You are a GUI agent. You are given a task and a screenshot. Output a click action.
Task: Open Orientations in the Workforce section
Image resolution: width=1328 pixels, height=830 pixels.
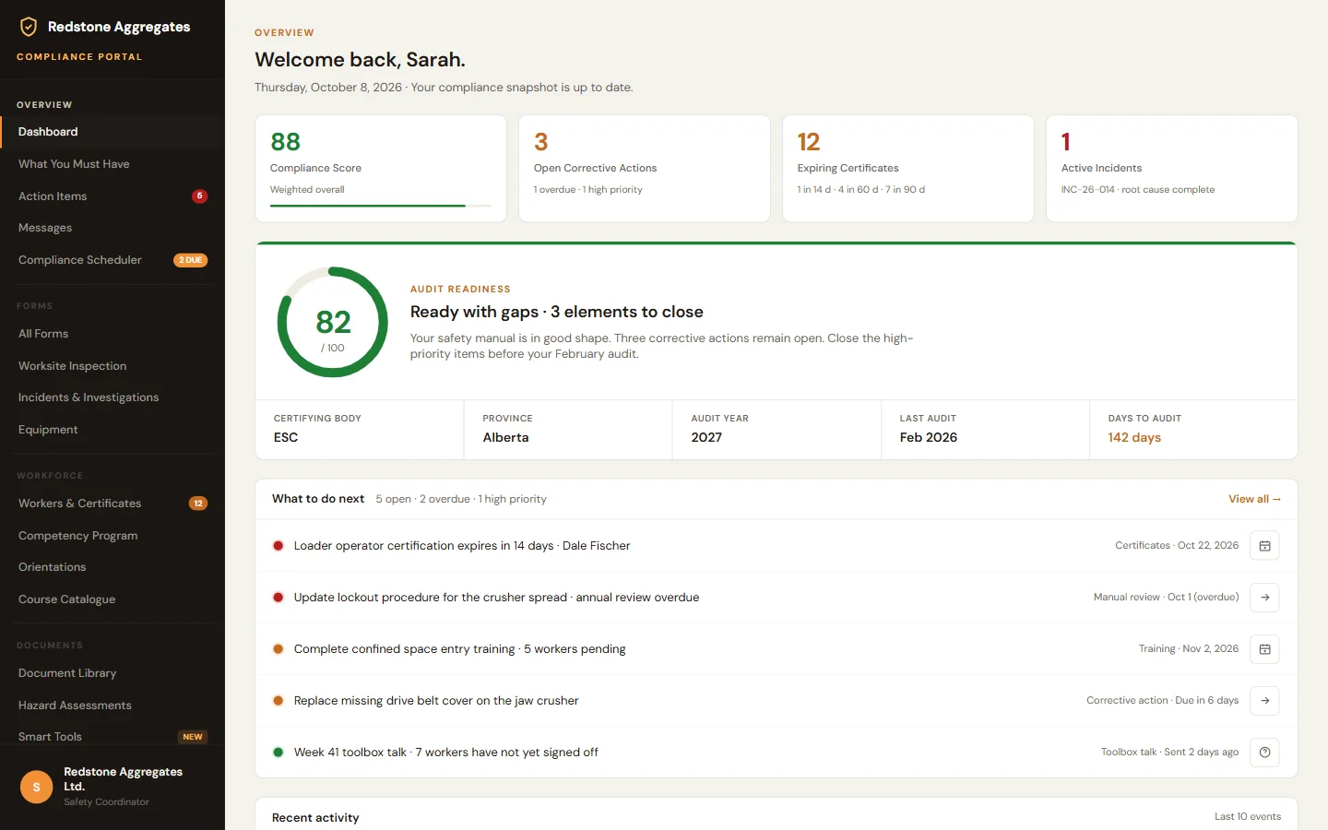point(113,567)
